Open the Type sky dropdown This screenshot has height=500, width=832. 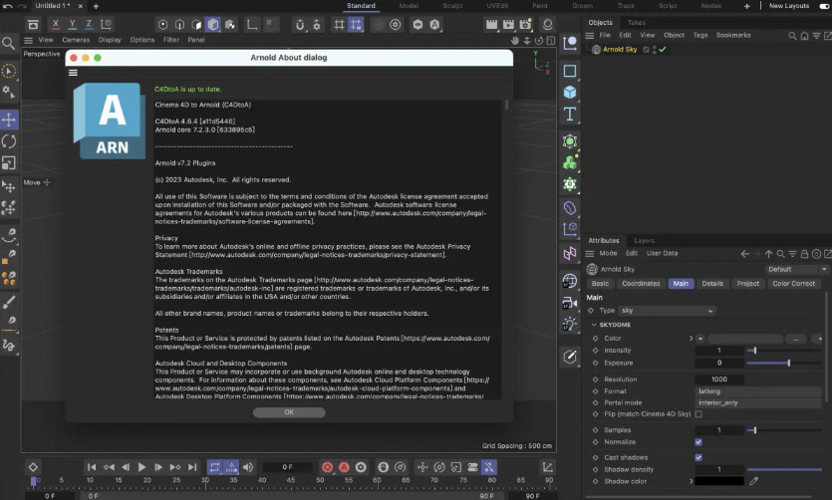pyautogui.click(x=667, y=311)
